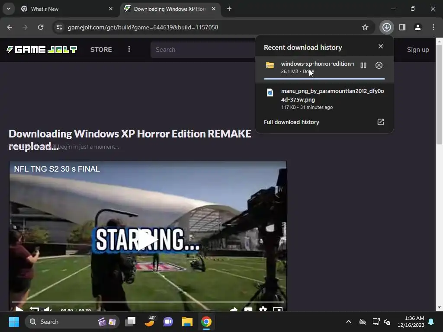
Task: Open Task View from the taskbar
Action: pos(130,322)
